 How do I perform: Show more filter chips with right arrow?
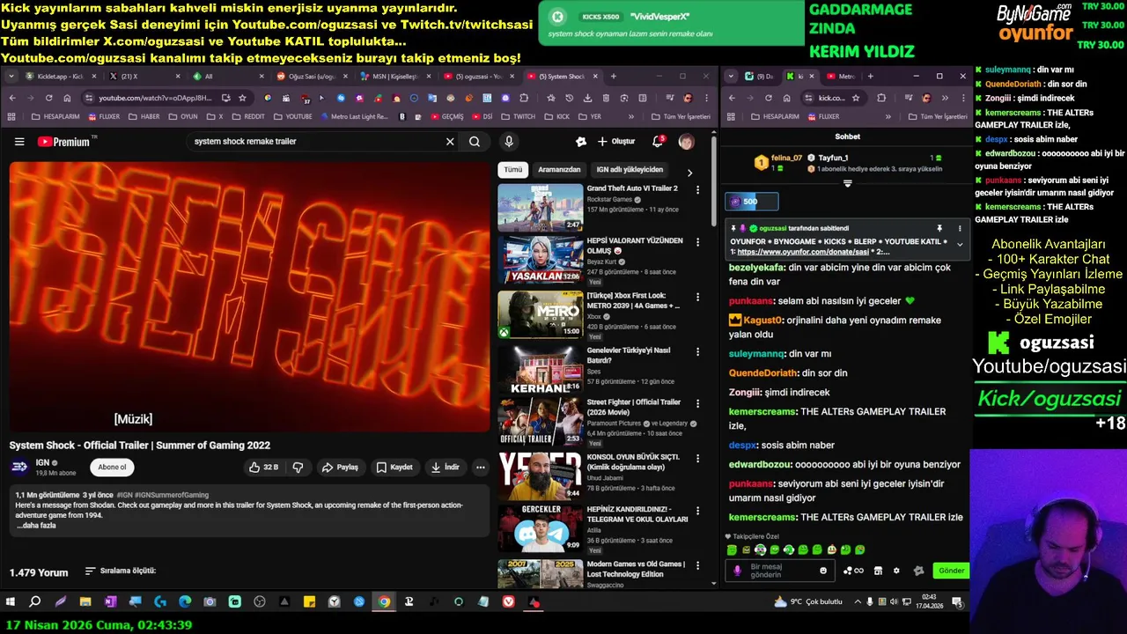click(689, 173)
